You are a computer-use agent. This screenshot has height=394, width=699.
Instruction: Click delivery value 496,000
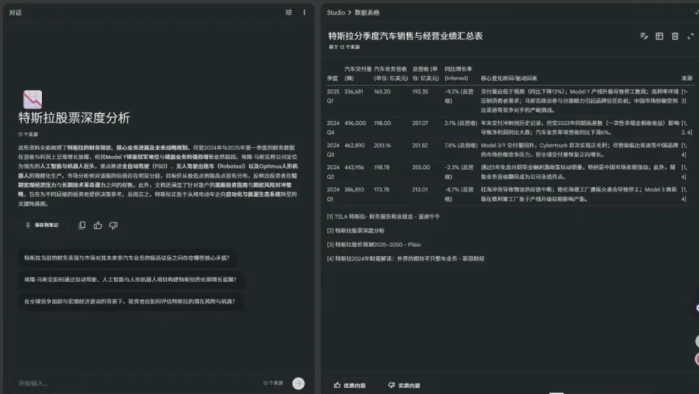click(x=355, y=122)
